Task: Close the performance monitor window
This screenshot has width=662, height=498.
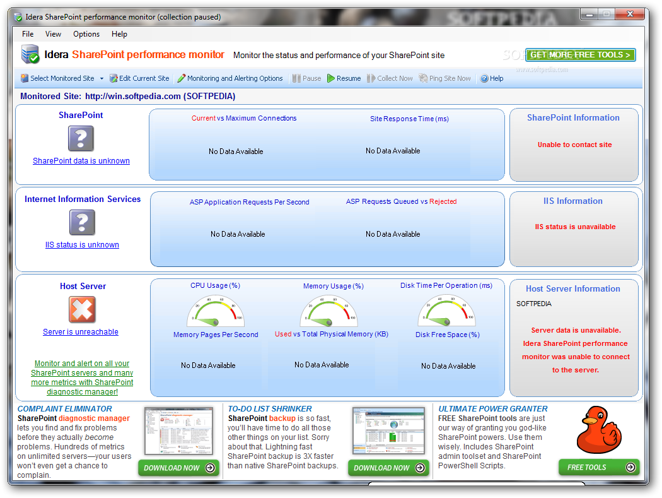Action: coord(630,15)
